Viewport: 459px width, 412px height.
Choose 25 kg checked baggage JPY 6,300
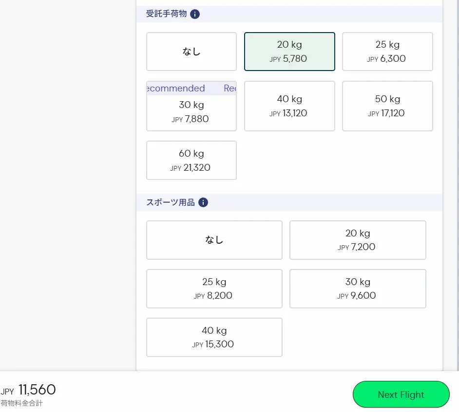click(x=387, y=52)
